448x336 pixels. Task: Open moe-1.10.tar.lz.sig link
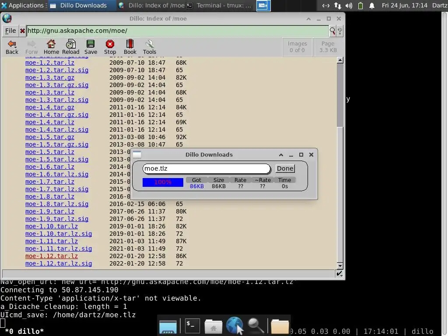(x=59, y=234)
